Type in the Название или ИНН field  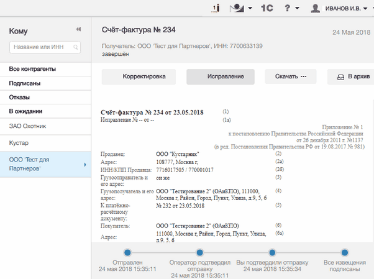(x=41, y=47)
